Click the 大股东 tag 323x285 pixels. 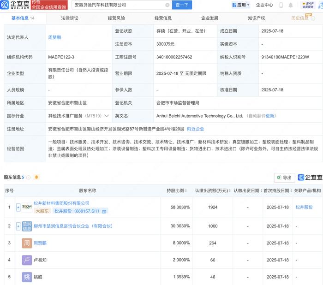pos(42,211)
